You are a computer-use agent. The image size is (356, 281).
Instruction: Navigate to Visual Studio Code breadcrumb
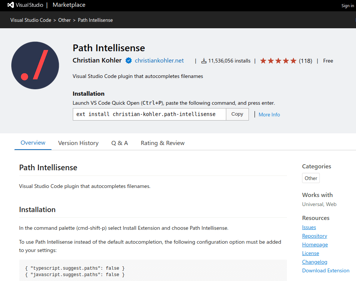click(31, 20)
